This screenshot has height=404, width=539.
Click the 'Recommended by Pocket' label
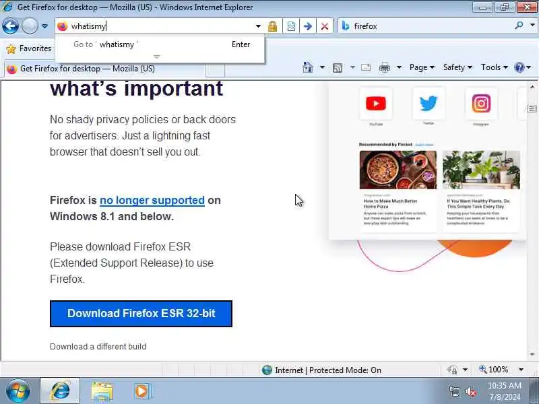tap(385, 145)
